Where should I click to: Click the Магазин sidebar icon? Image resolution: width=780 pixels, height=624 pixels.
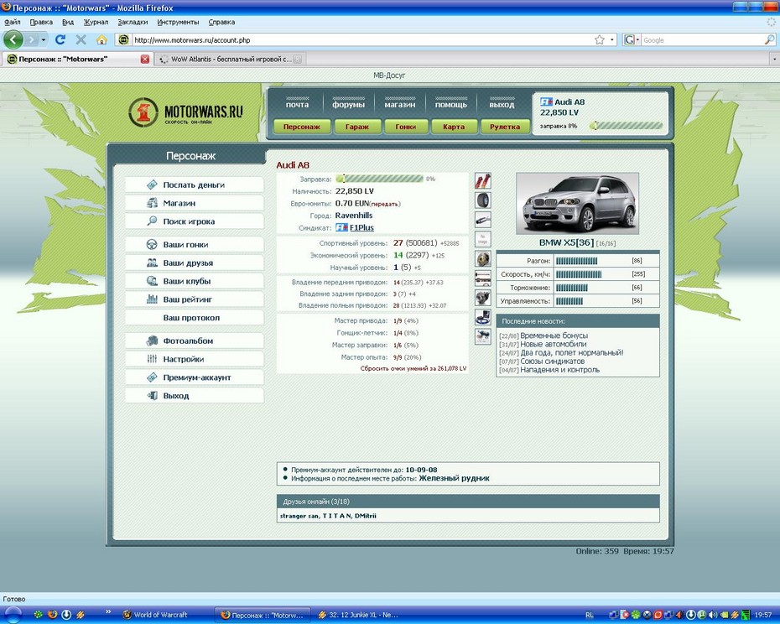[x=152, y=203]
